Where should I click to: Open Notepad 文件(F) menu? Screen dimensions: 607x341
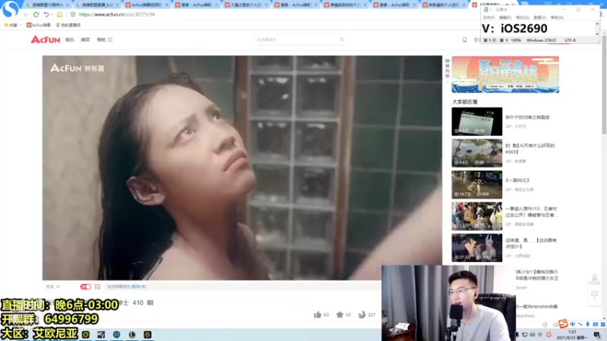tap(489, 17)
